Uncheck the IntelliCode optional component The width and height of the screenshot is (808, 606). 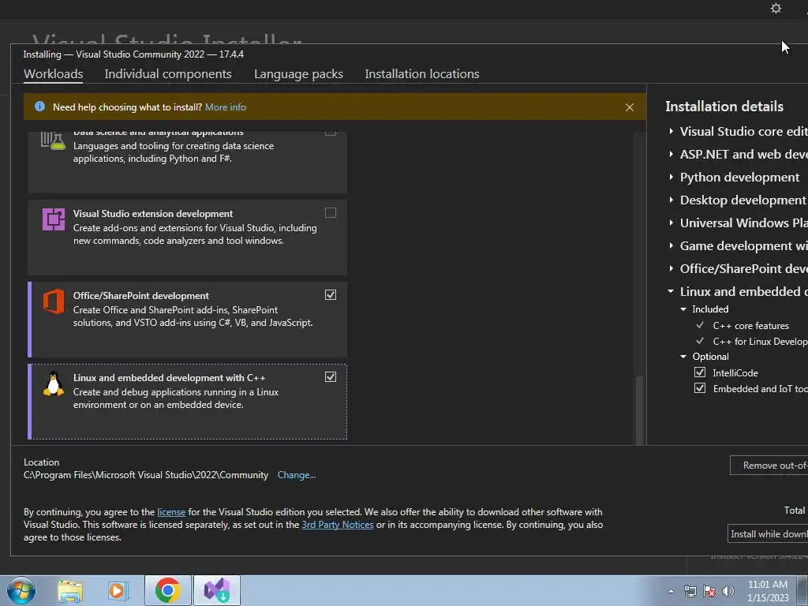tap(700, 372)
